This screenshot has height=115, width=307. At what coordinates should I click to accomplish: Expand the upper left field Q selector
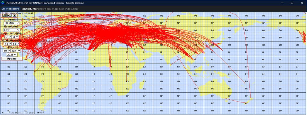pos(15,37)
